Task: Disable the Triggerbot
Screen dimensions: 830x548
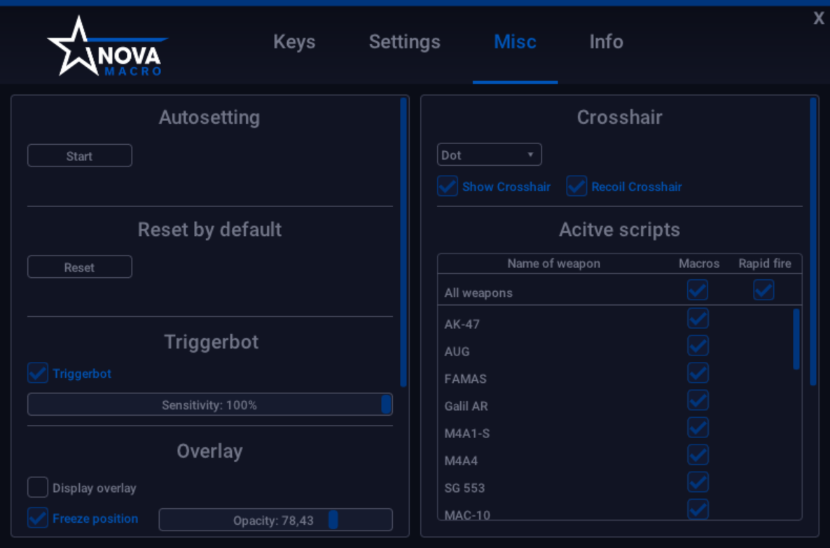Action: tap(37, 373)
